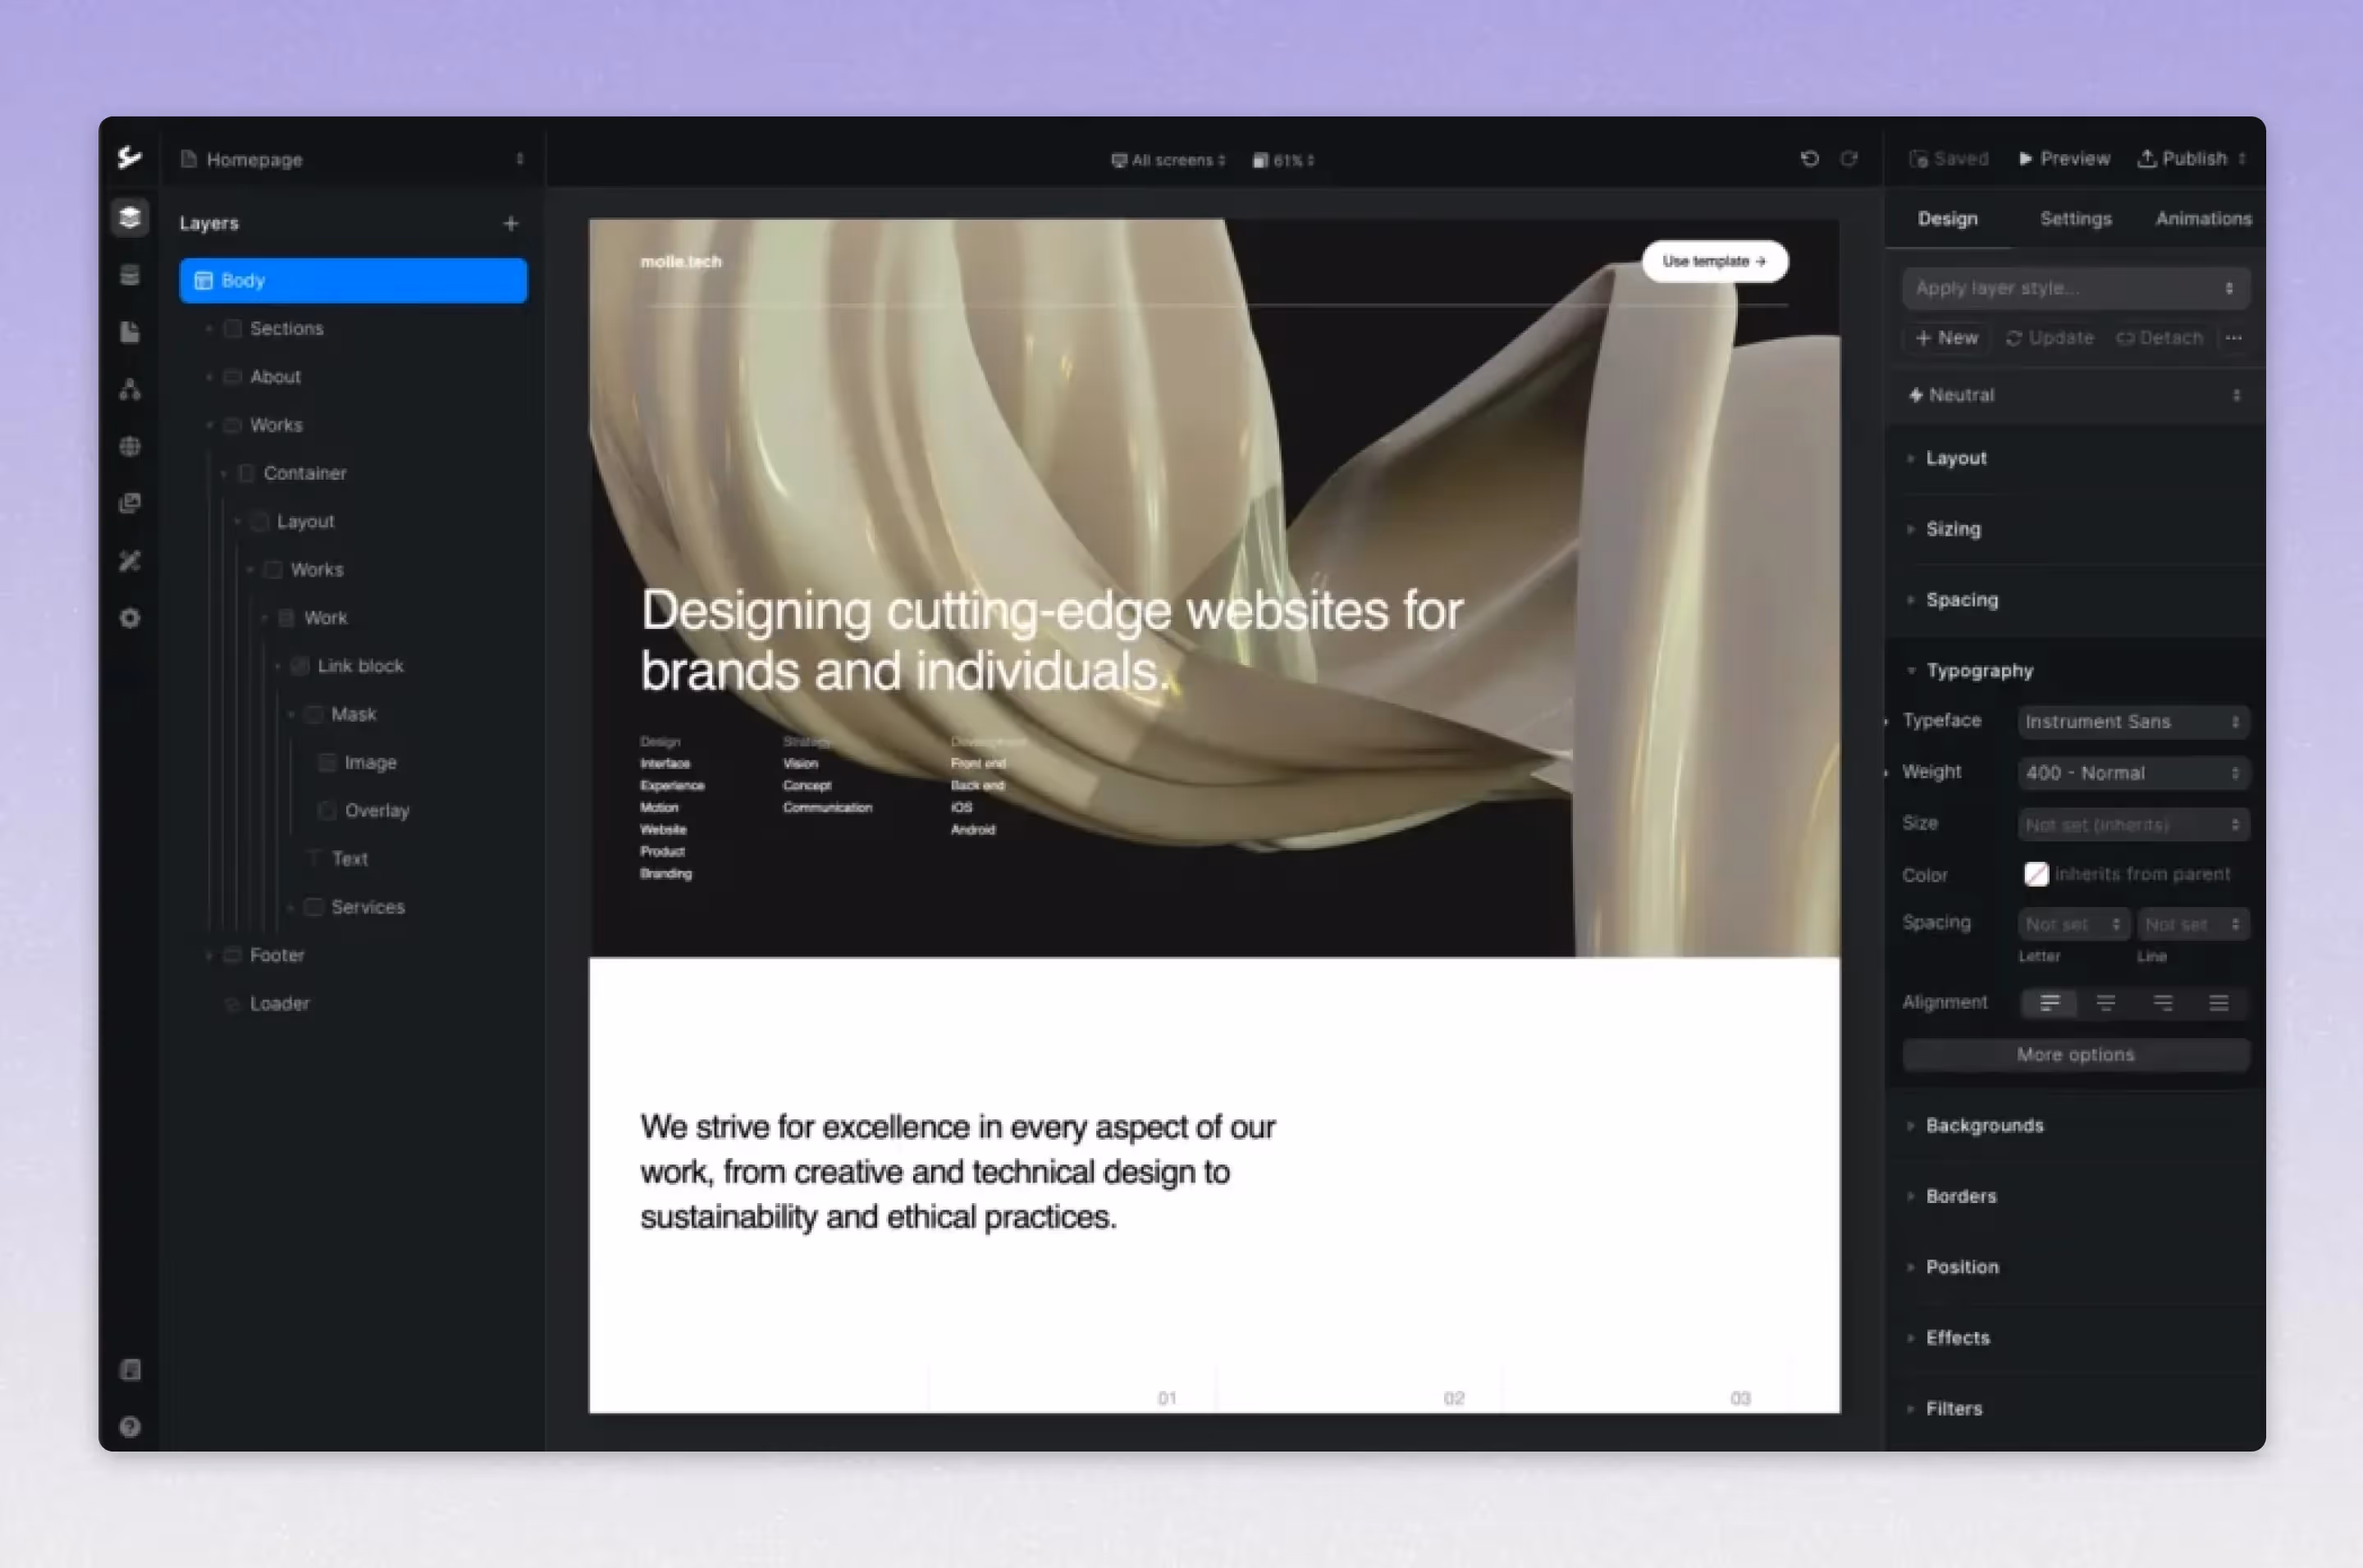Screen dimensions: 2363x1568
Task: Open the design tools icon in sidebar
Action: click(129, 561)
